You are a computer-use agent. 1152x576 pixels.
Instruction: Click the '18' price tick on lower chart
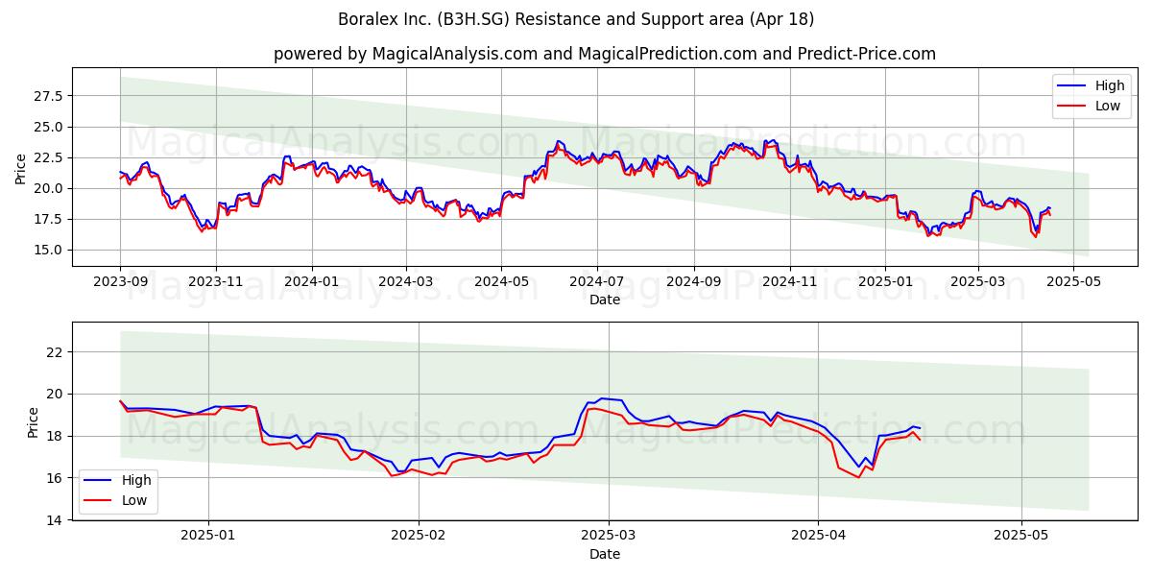tap(56, 436)
